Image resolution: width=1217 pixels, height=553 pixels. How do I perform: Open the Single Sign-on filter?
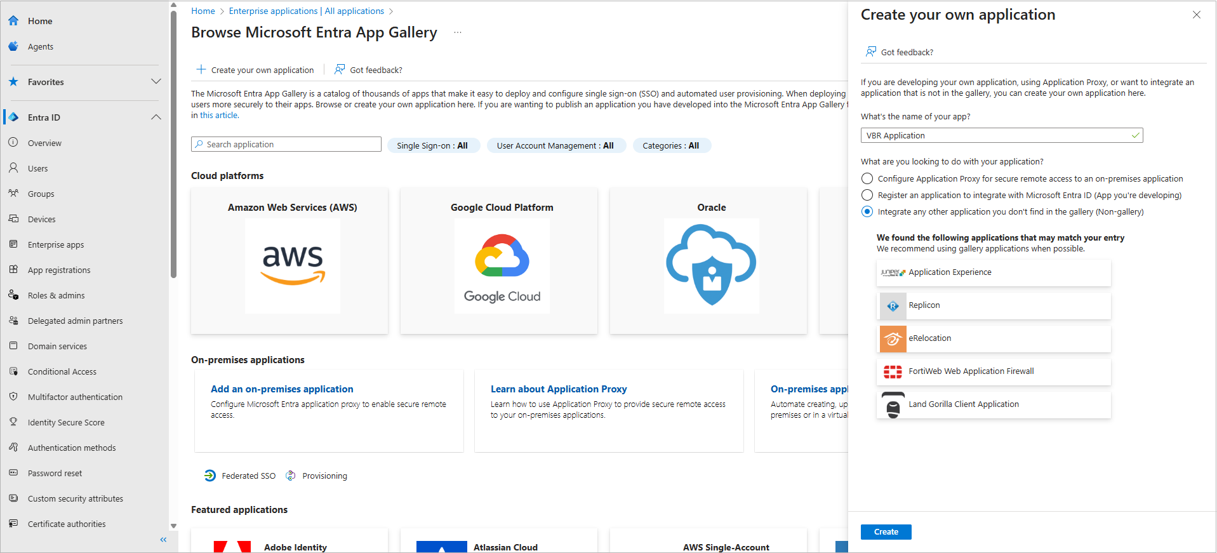432,145
